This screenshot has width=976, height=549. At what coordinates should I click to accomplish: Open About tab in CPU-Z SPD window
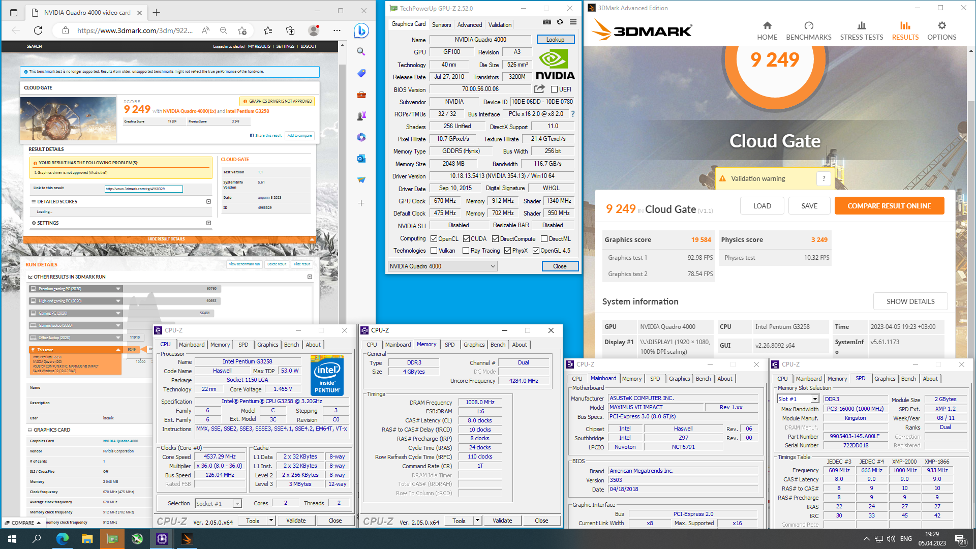pos(930,379)
